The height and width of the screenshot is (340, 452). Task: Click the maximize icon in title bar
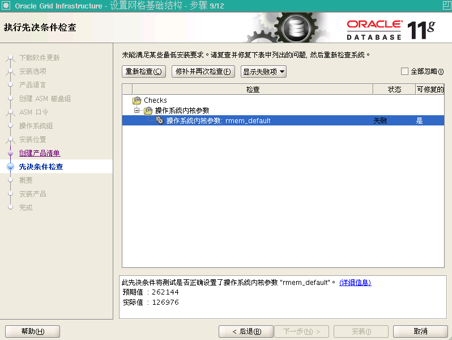coord(447,6)
